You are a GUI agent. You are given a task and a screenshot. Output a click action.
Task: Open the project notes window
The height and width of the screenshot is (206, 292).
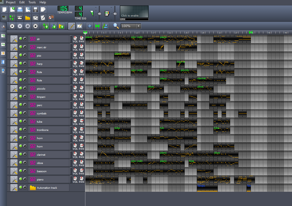(43, 18)
